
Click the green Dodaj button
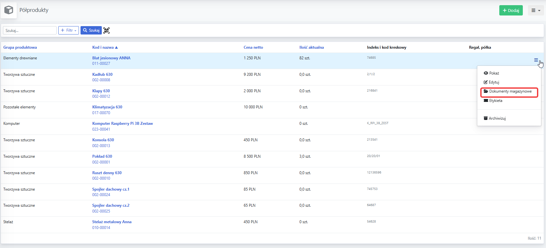(x=511, y=10)
